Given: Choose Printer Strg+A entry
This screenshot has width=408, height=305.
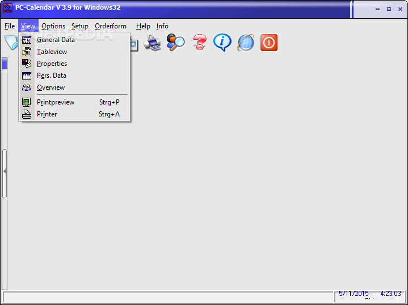Looking at the screenshot, I should [74, 114].
